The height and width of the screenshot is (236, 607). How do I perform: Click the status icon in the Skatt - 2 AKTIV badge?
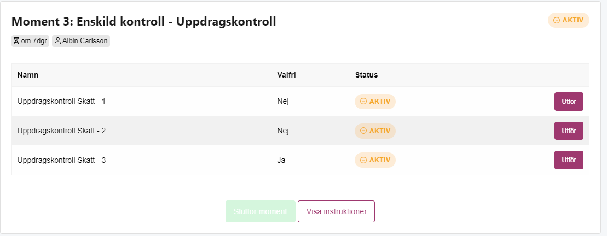click(363, 131)
